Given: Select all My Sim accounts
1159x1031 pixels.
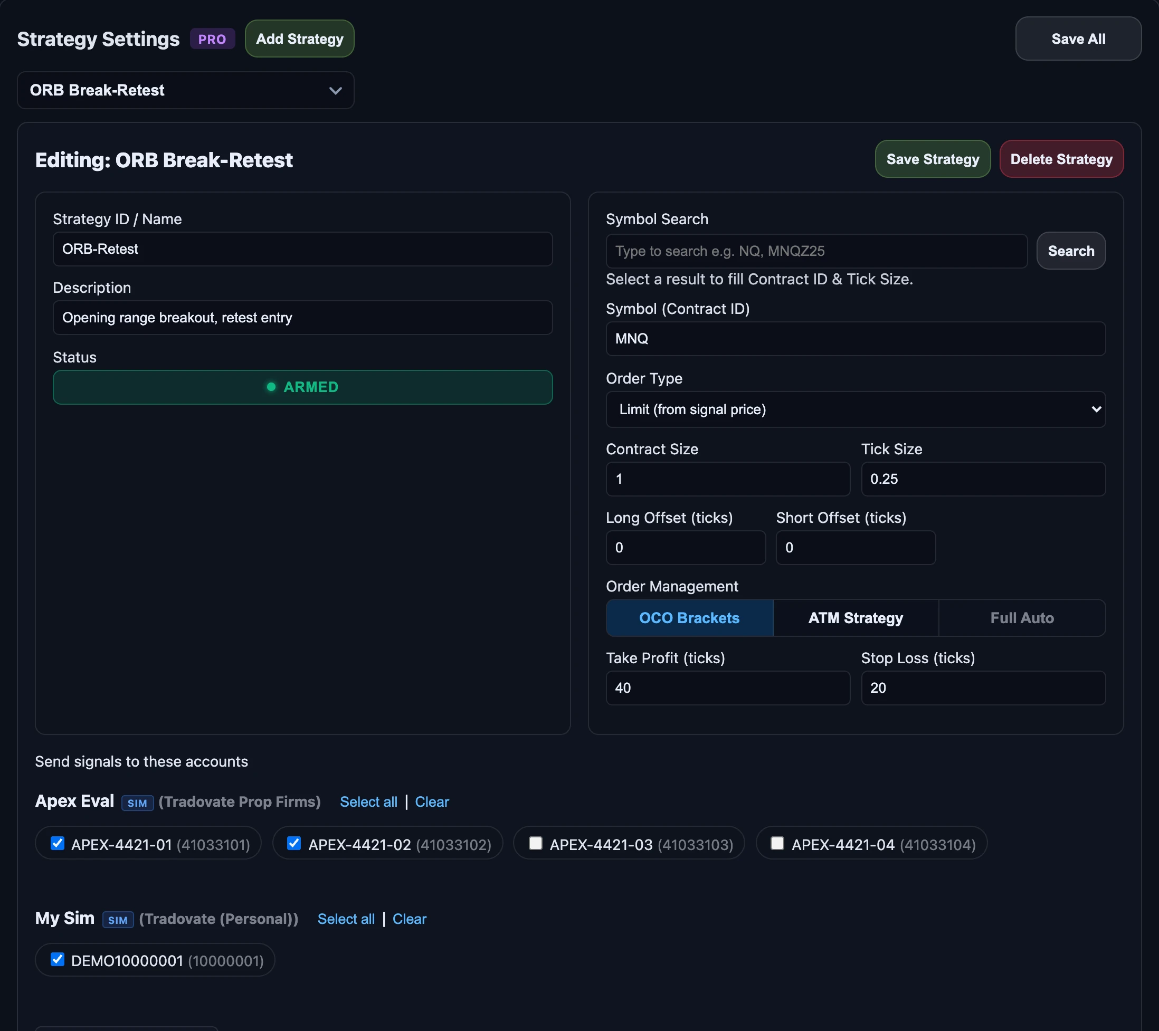Looking at the screenshot, I should tap(346, 919).
